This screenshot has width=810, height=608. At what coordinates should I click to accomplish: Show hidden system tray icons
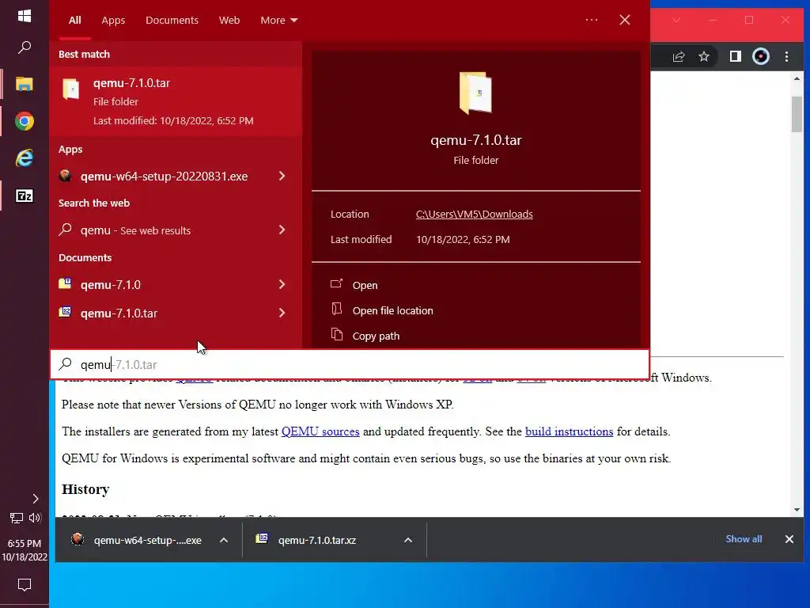[35, 499]
